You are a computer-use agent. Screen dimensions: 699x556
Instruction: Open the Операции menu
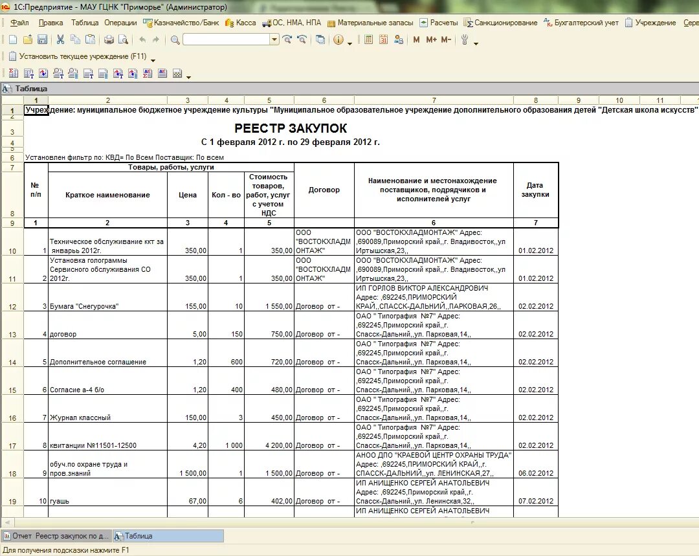[120, 23]
